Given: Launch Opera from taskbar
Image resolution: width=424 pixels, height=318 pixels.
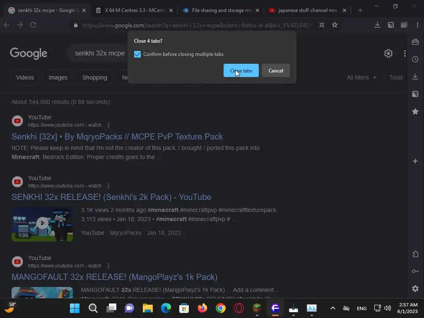Looking at the screenshot, I should click(x=239, y=308).
